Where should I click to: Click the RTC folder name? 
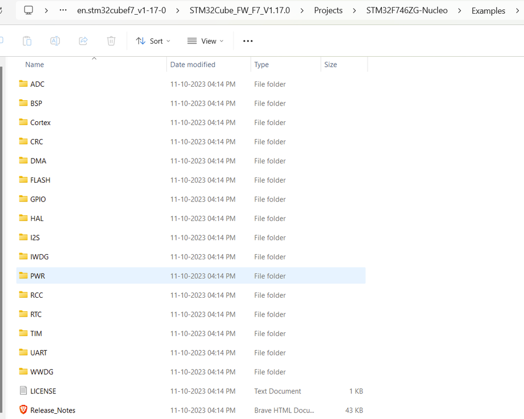(36, 315)
